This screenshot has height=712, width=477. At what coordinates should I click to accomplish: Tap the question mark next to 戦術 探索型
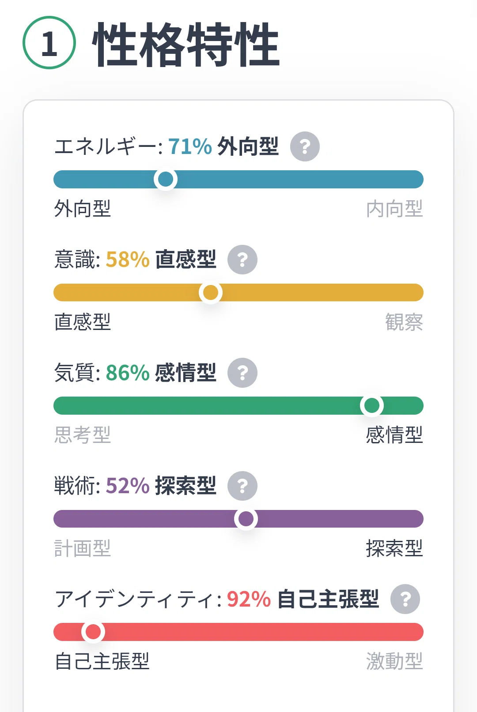tap(242, 486)
